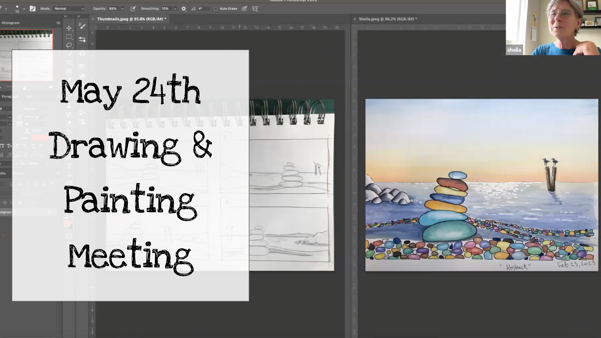Switch to the History panel tab
Screen dimensions: 601x338
pyautogui.click(x=18, y=173)
